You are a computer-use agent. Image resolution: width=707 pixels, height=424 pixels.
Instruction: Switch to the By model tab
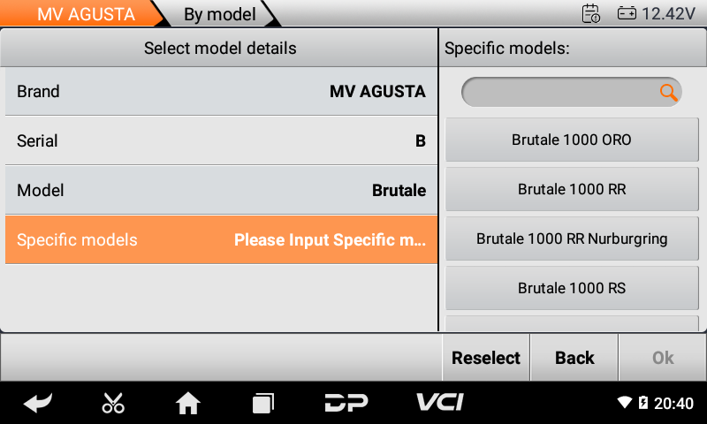click(219, 14)
